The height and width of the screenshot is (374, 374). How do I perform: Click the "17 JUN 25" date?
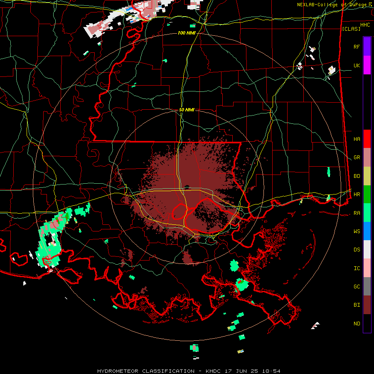click(242, 371)
